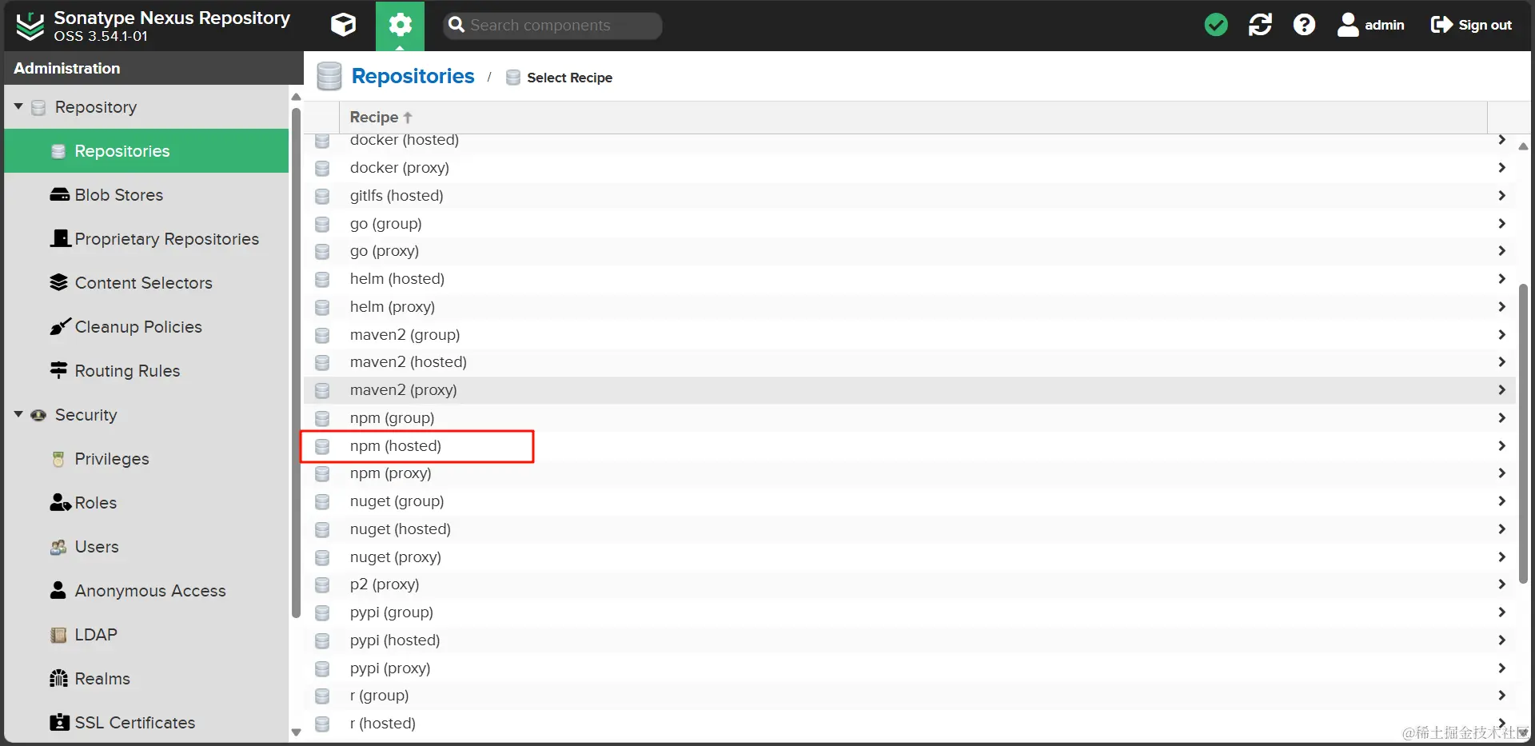Click the Realms icon in sidebar
1535x746 pixels.
[x=58, y=678]
